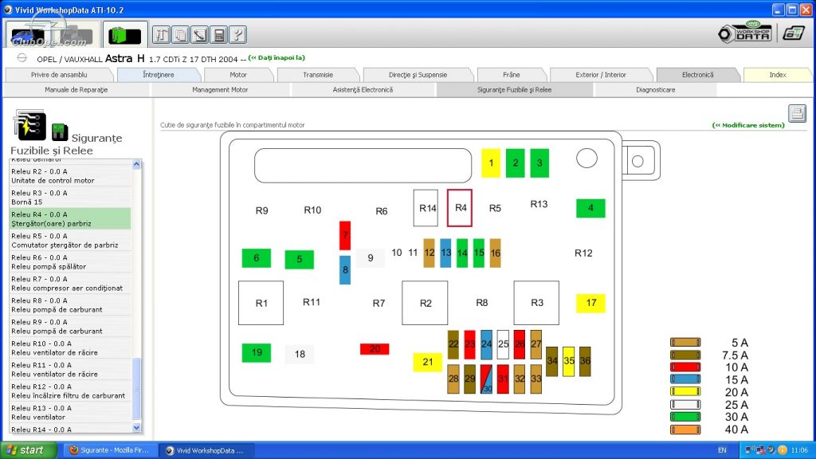This screenshot has height=459, width=816.
Task: Select 'Releu R3 Bornă 15' list entry
Action: (x=70, y=198)
